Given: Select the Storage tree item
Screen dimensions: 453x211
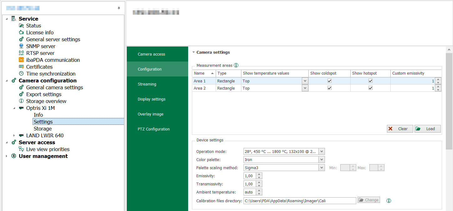Looking at the screenshot, I should point(43,129).
